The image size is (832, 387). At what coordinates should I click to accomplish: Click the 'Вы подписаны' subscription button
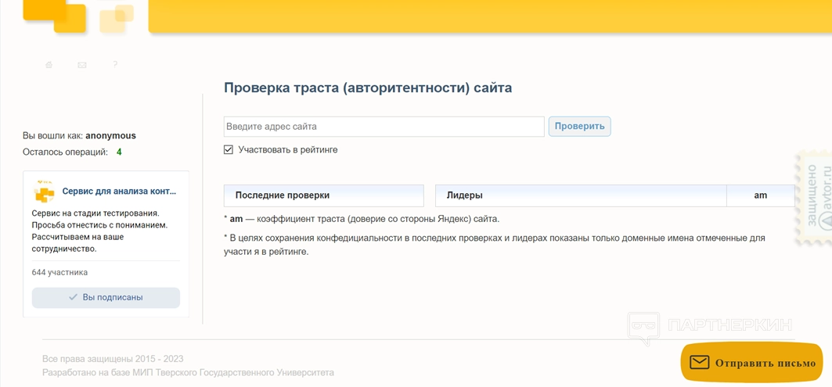click(x=106, y=297)
